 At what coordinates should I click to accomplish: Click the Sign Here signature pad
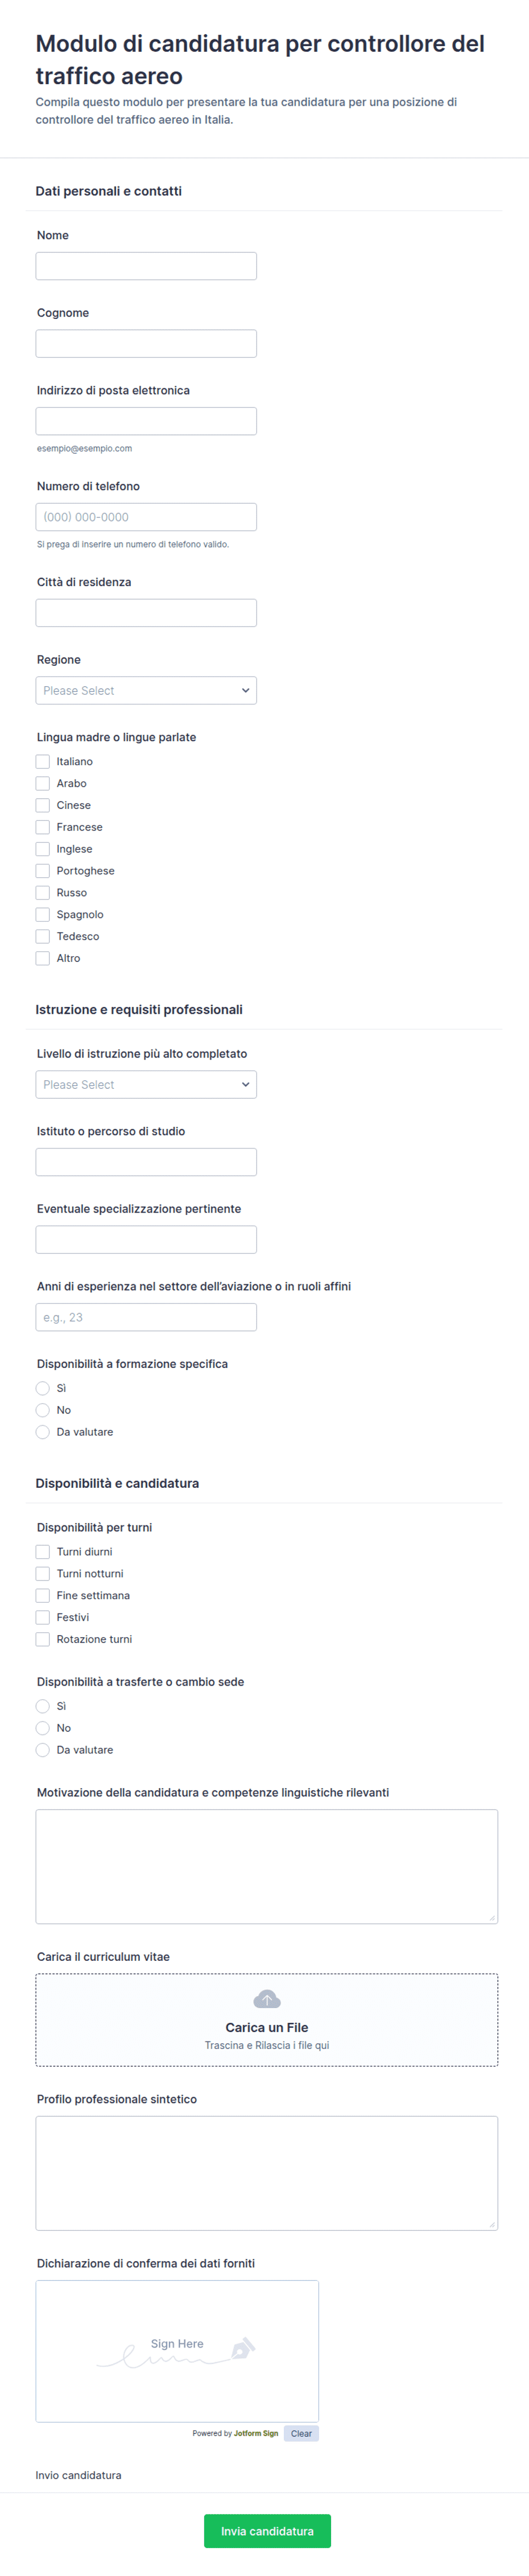pos(177,2350)
